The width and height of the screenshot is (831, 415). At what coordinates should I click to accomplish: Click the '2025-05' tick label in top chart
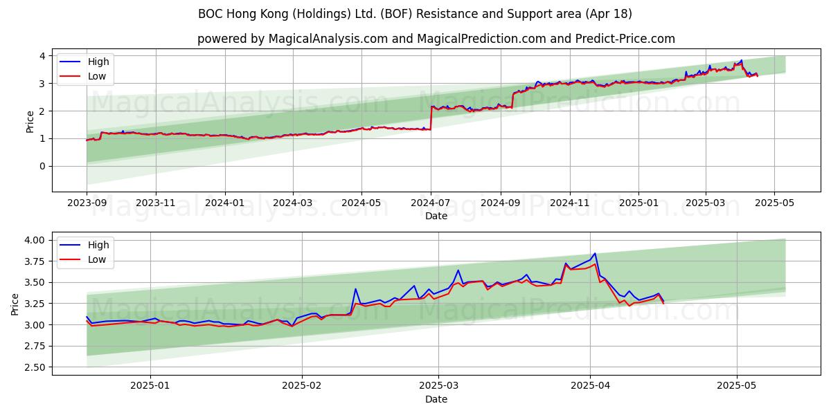click(x=775, y=203)
